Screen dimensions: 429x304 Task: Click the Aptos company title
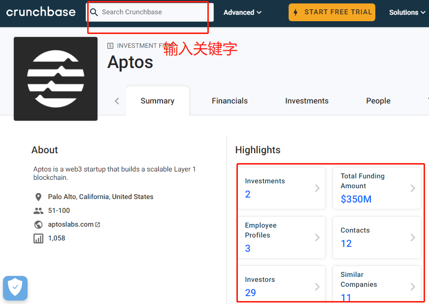[130, 63]
